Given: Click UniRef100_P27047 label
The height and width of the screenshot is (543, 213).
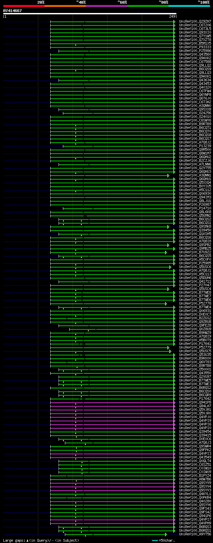Looking at the screenshot, I should pos(195,285).
